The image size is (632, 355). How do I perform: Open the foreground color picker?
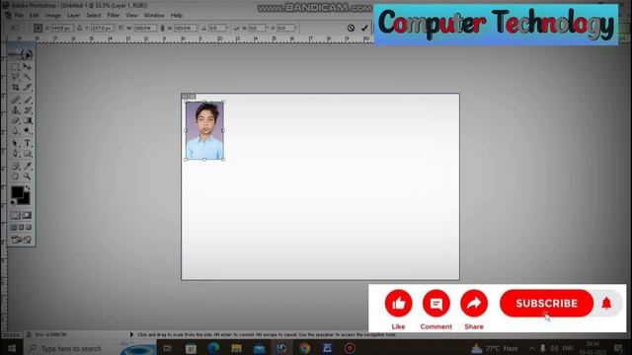coord(18,192)
